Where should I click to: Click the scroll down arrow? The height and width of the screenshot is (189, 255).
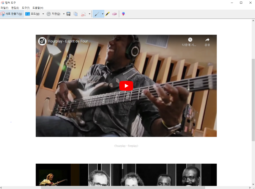pos(253,184)
